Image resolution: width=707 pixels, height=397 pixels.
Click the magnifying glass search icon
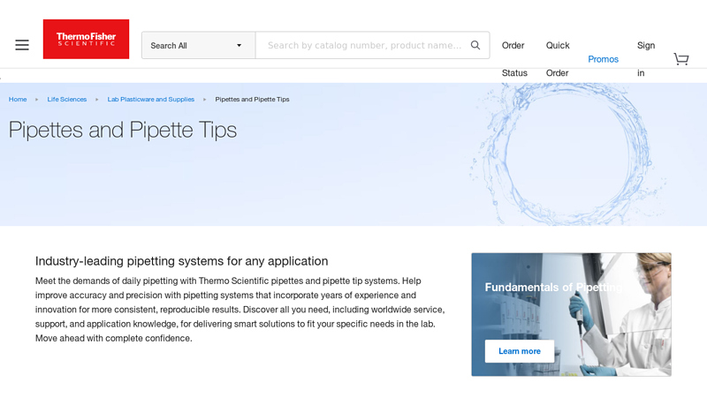[475, 45]
